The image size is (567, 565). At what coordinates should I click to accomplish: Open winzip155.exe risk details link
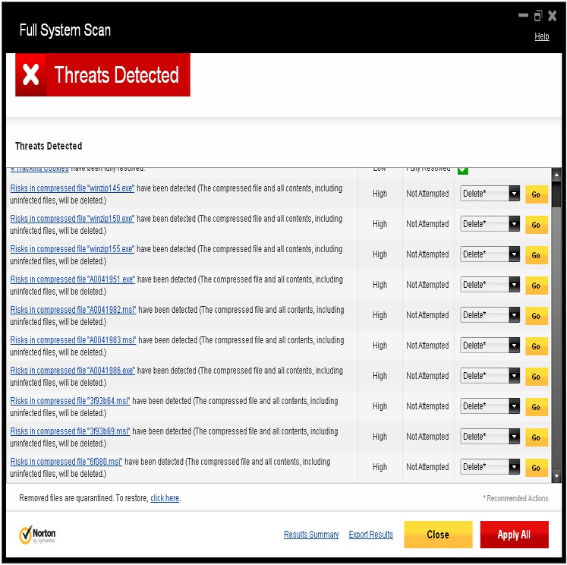pyautogui.click(x=72, y=249)
